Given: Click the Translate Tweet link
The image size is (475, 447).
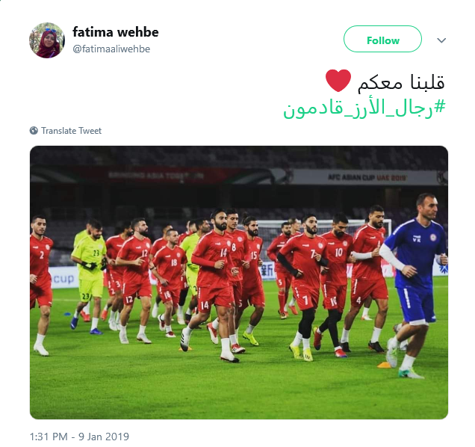Looking at the screenshot, I should 71,131.
